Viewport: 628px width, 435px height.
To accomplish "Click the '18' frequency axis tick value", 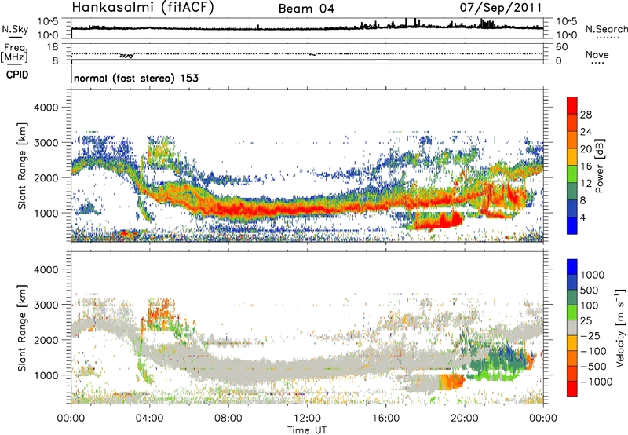I will [53, 47].
